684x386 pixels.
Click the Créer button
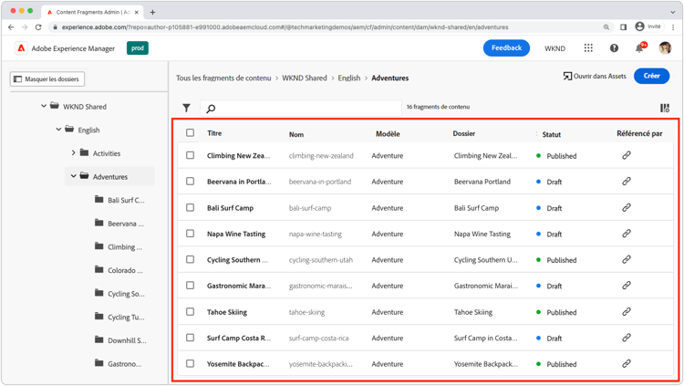(x=652, y=76)
